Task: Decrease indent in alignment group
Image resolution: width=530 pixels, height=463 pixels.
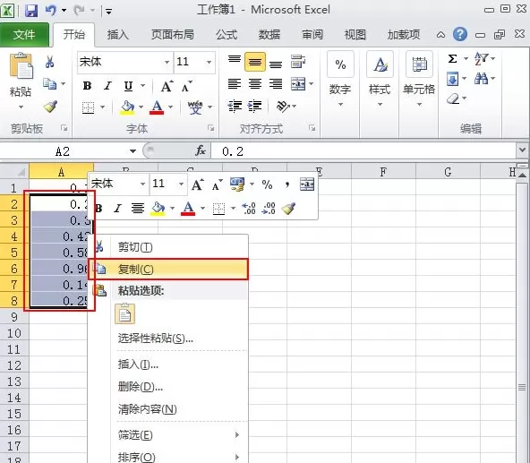Action: [235, 107]
